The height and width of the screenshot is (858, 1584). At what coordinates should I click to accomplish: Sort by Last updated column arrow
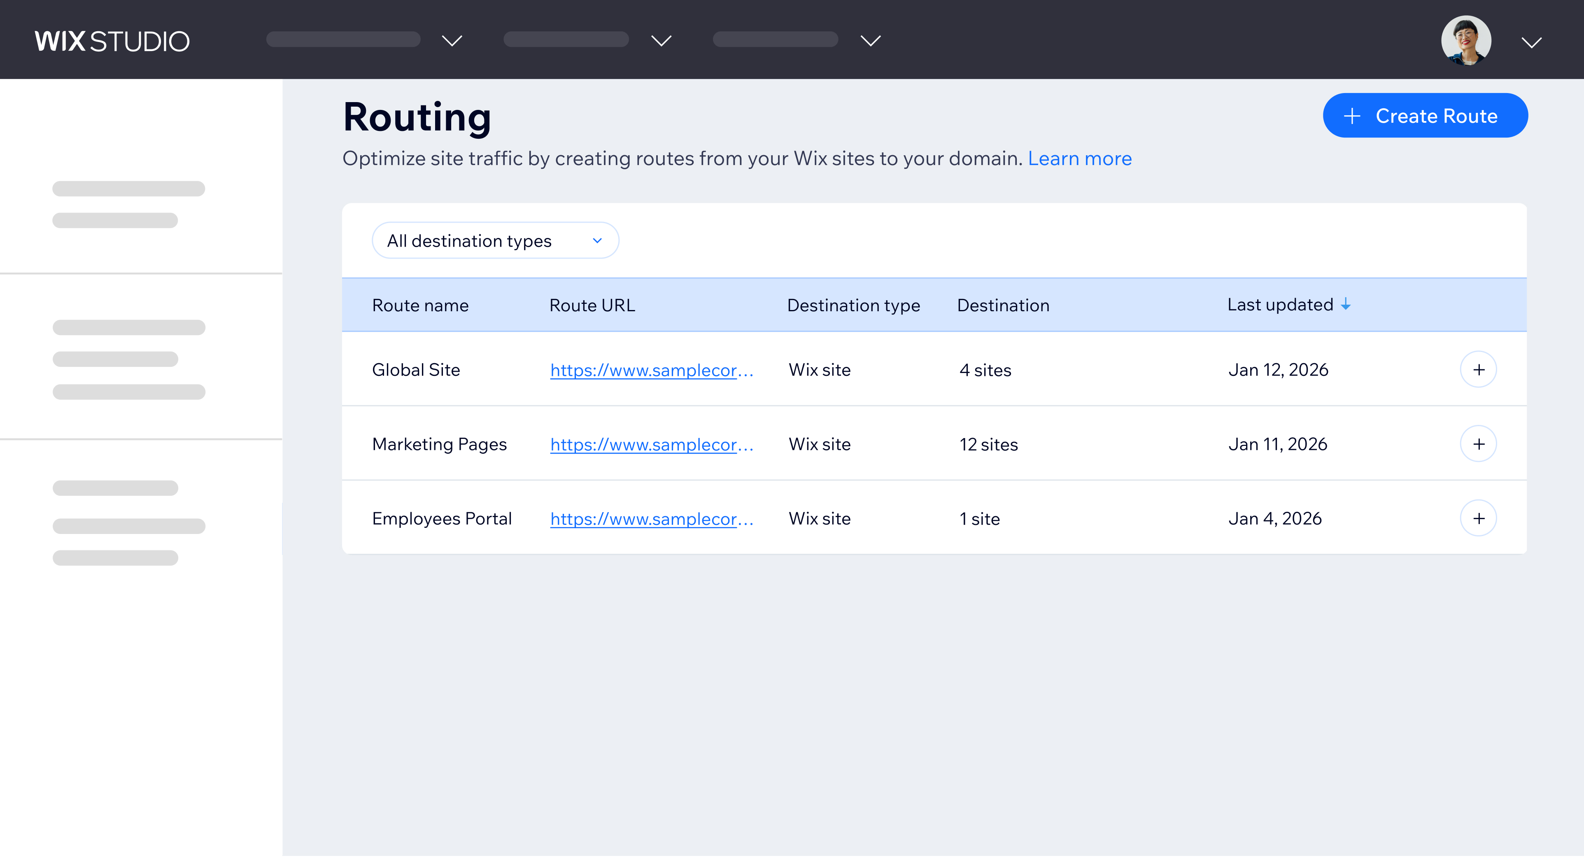pyautogui.click(x=1345, y=304)
